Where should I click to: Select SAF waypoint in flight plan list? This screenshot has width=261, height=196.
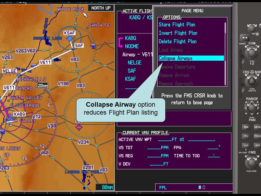[x=132, y=71]
